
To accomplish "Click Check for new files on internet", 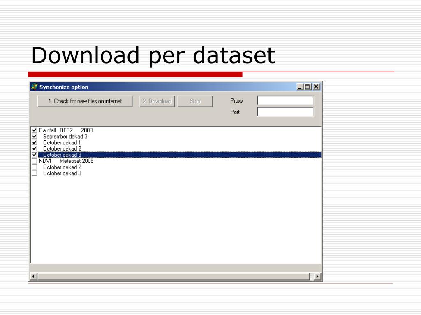I will (85, 101).
